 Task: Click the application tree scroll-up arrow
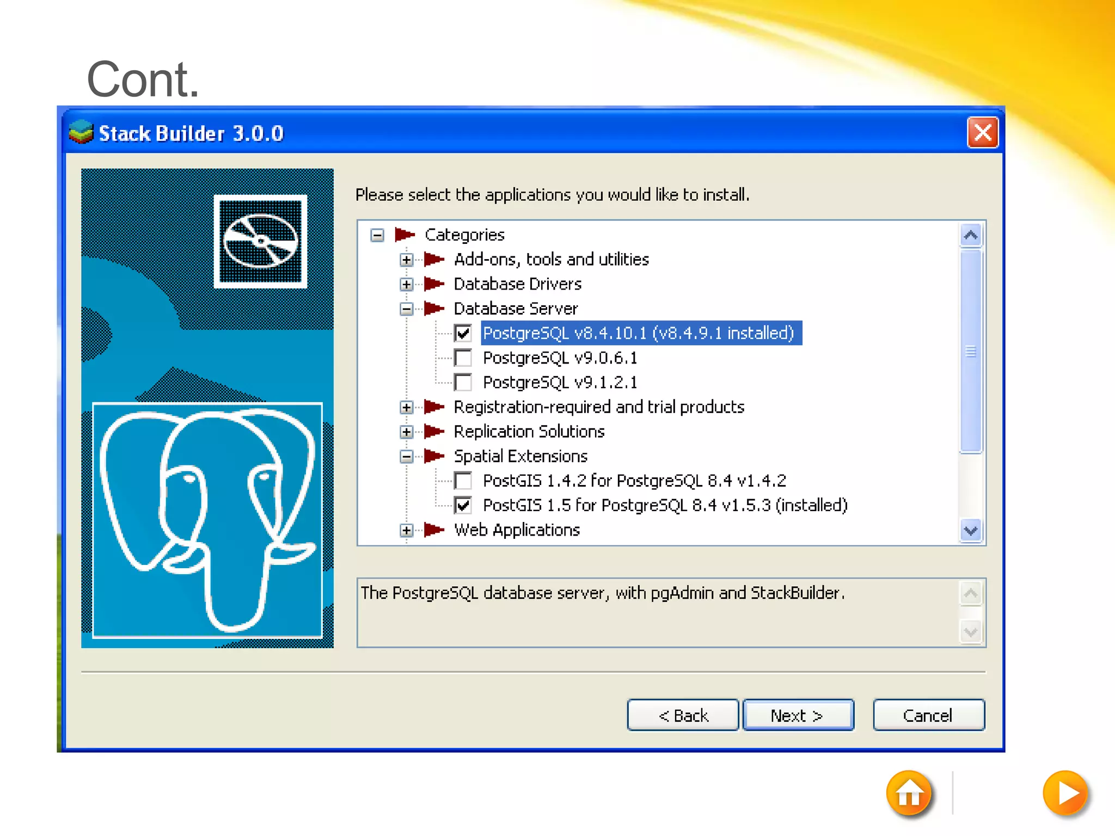pos(971,235)
